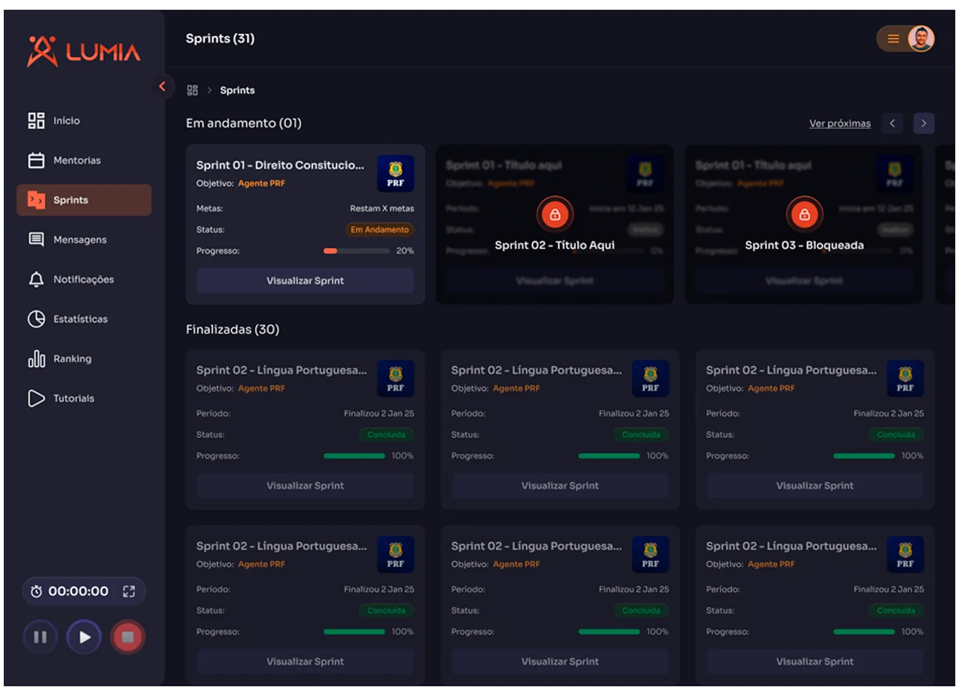Click the dashboard grid icon in breadcrumb
This screenshot has width=959, height=696.
pyautogui.click(x=192, y=91)
